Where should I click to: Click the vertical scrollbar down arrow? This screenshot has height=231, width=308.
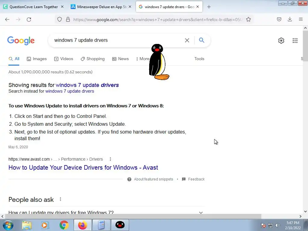tap(306, 211)
